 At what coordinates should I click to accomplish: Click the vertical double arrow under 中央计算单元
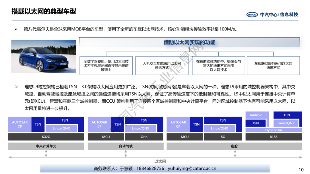coord(46,153)
